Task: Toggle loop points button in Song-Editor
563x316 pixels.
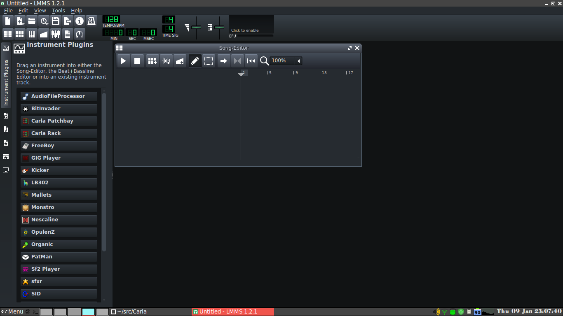Action: 237,61
